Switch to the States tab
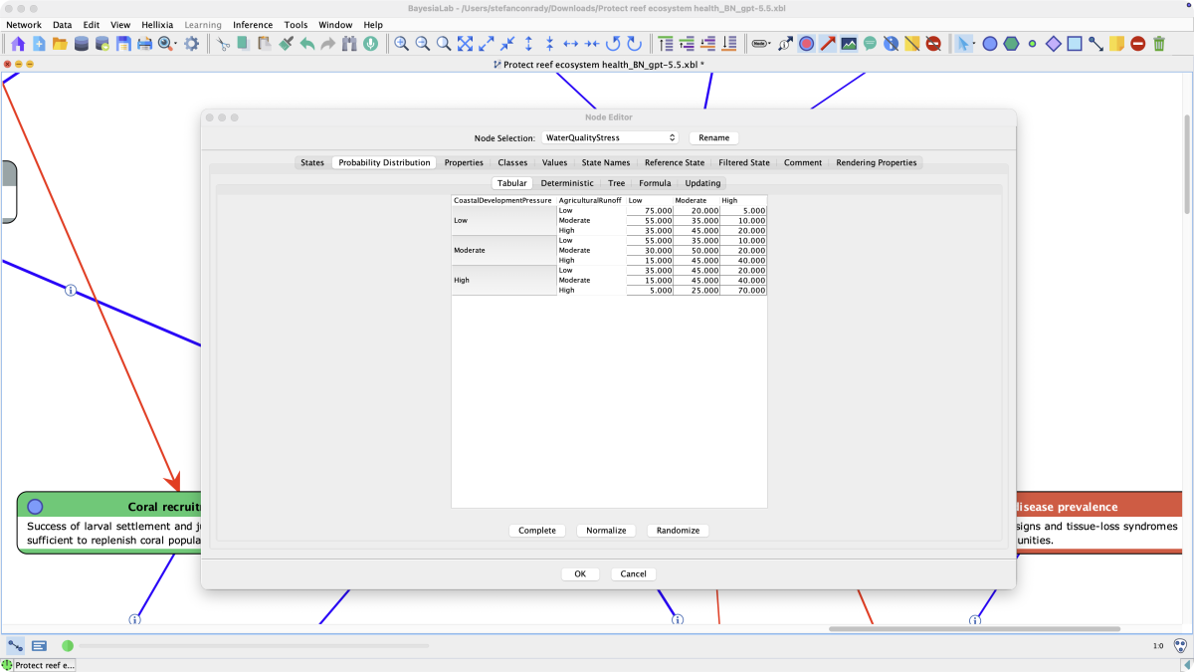The height and width of the screenshot is (672, 1194). (312, 162)
